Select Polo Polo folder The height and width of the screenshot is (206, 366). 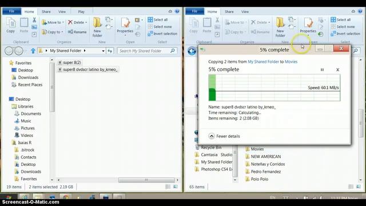click(257, 179)
